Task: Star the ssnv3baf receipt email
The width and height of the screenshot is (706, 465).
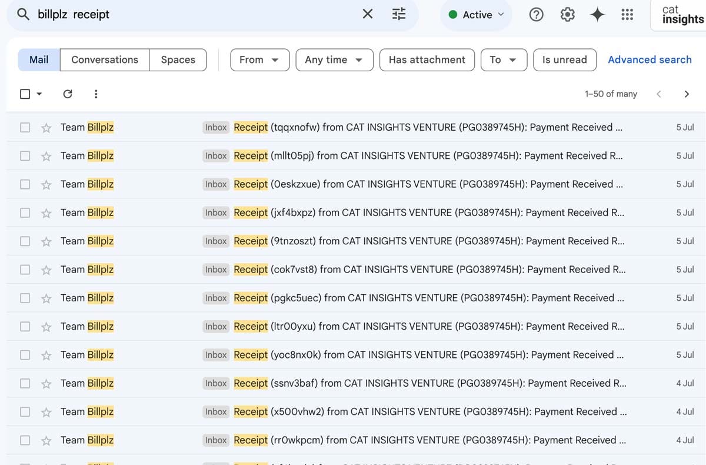Action: 46,383
